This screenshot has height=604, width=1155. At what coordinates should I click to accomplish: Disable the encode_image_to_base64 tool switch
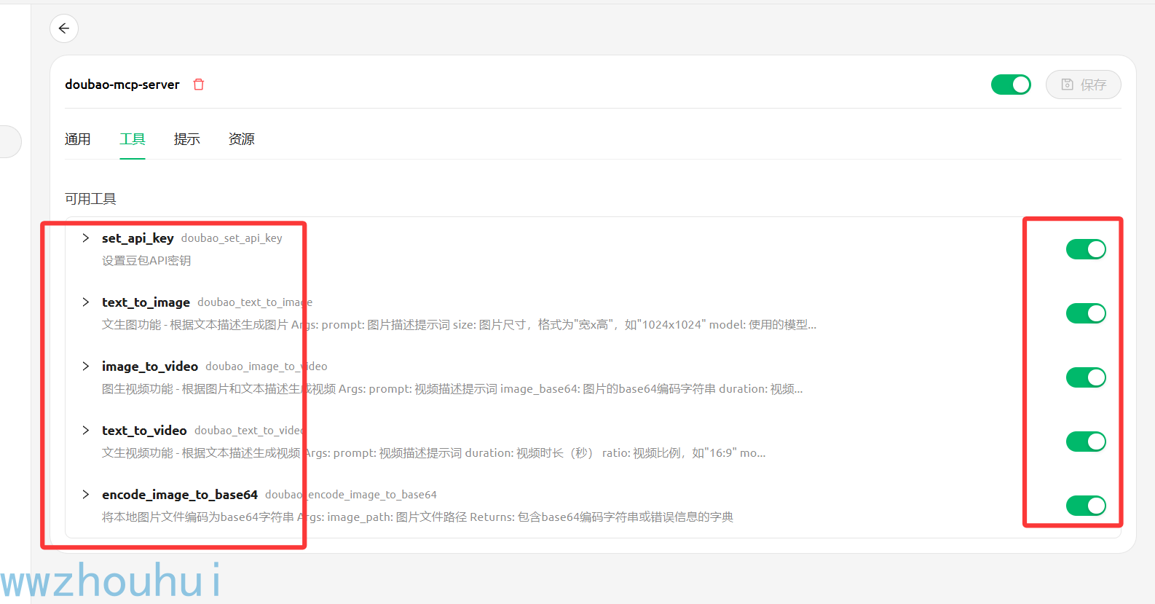click(1086, 506)
